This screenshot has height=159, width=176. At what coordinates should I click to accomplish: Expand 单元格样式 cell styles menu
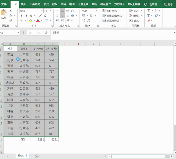tap(112, 21)
